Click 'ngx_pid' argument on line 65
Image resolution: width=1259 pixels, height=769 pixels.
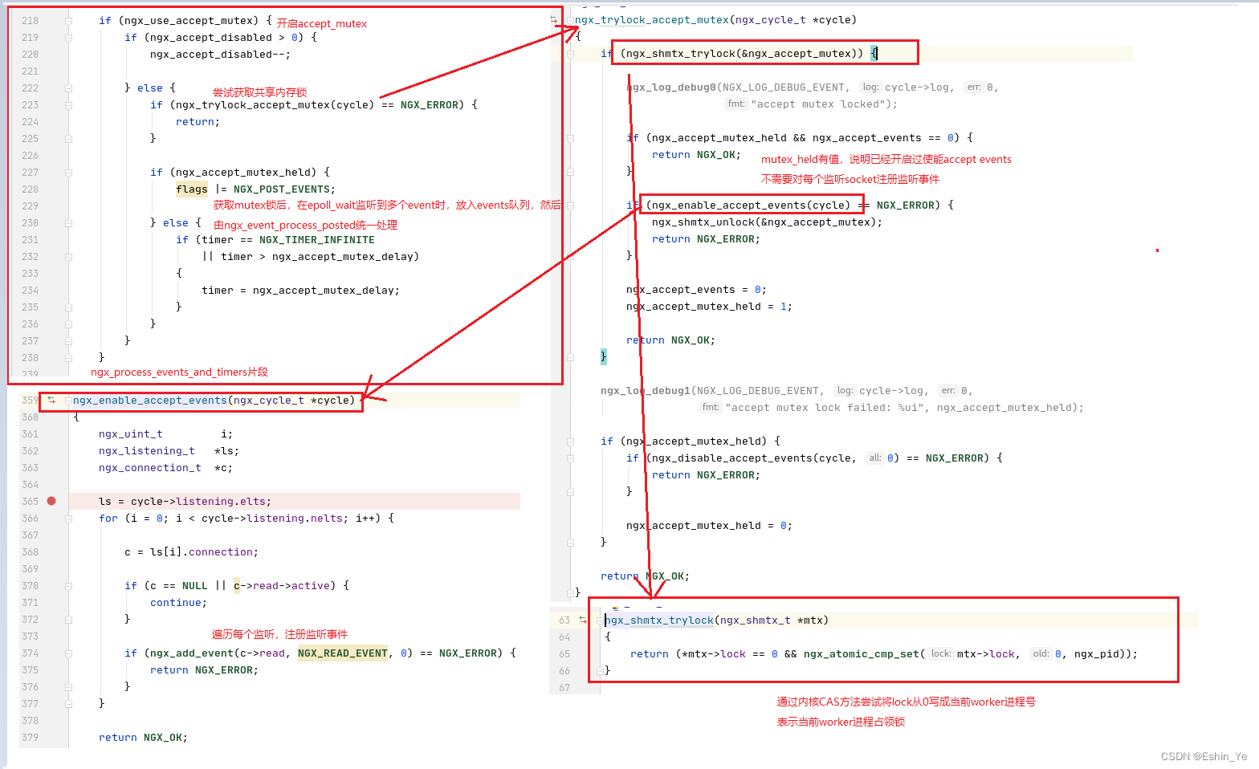[1096, 654]
